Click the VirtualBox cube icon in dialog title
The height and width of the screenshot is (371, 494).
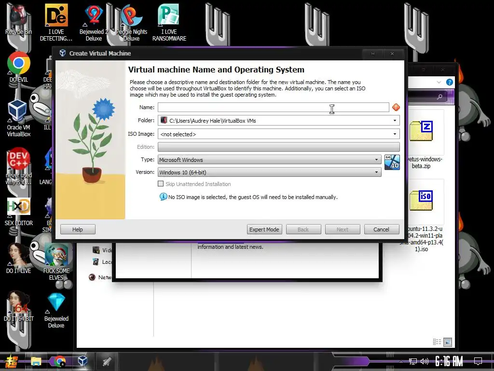[62, 53]
